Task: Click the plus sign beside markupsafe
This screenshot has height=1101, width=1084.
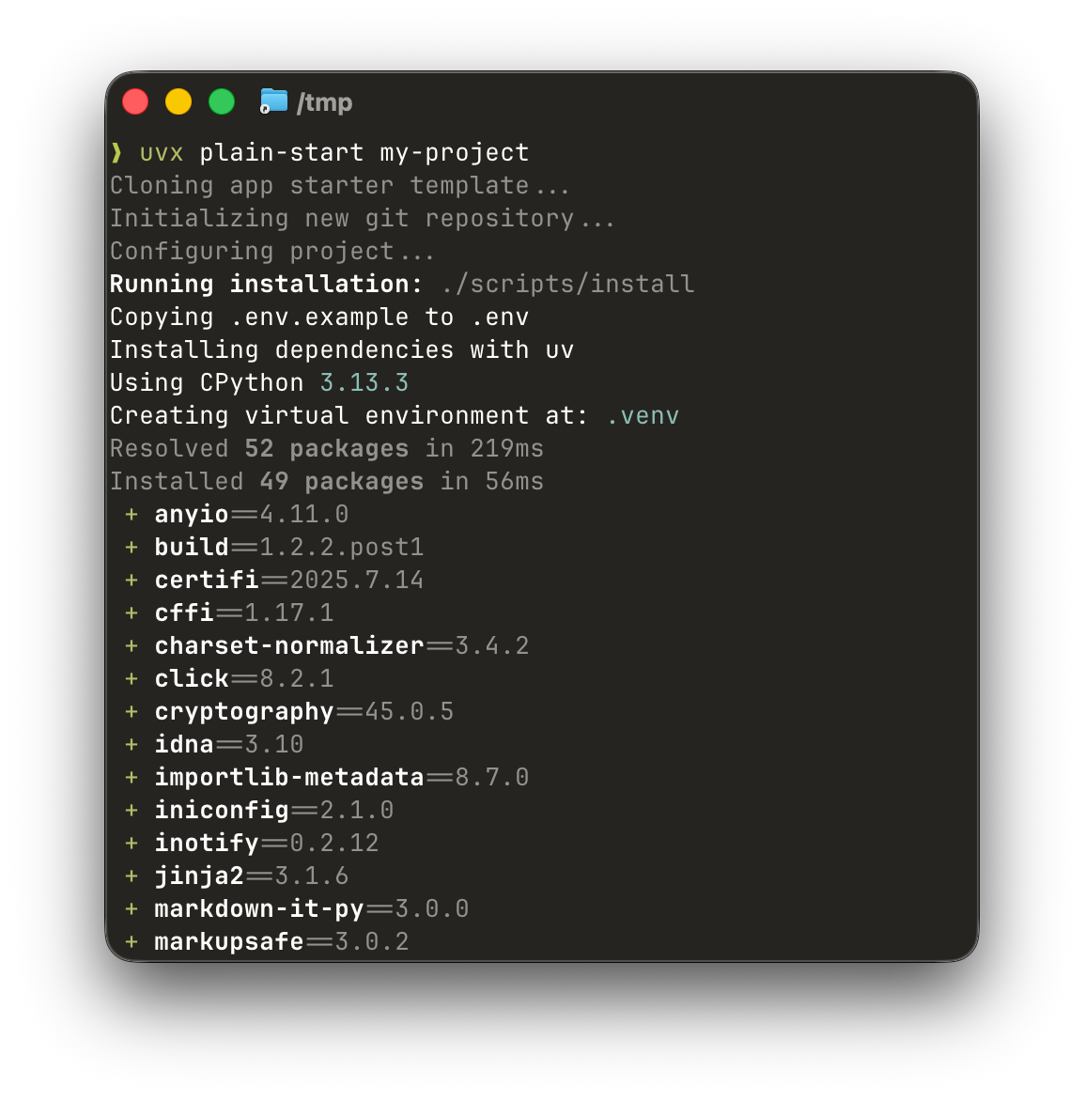Action: coord(132,942)
